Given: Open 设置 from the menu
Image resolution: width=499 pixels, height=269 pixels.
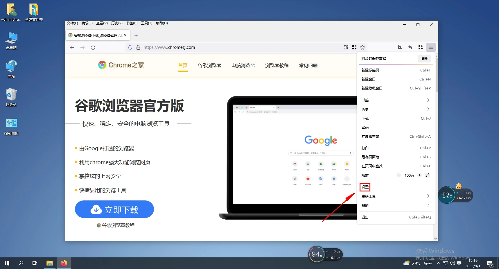Looking at the screenshot, I should (x=396, y=187).
